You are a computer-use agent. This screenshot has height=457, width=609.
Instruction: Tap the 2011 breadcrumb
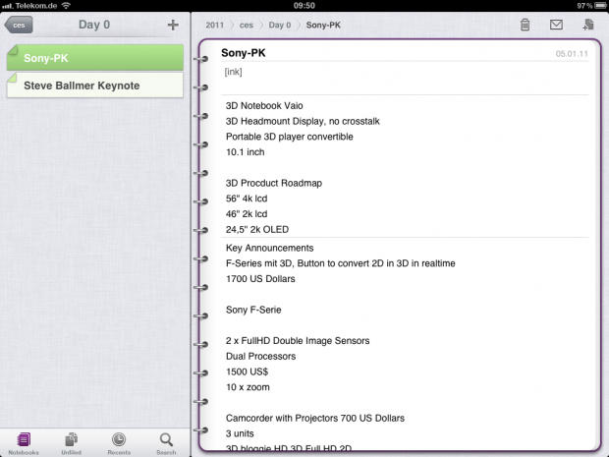pos(215,25)
